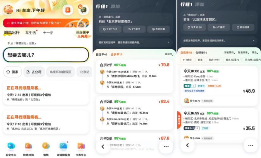
Task: Tap the user avatar at top left
Action: pyautogui.click(x=8, y=10)
